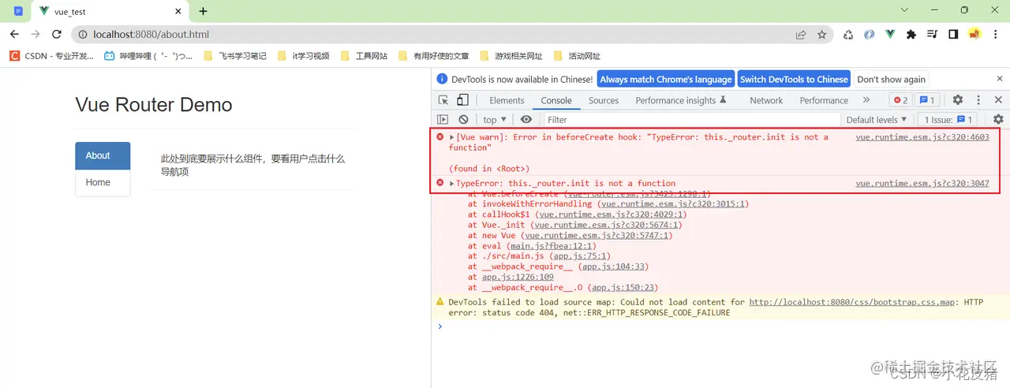Open the CSDN bookmark

click(x=50, y=56)
